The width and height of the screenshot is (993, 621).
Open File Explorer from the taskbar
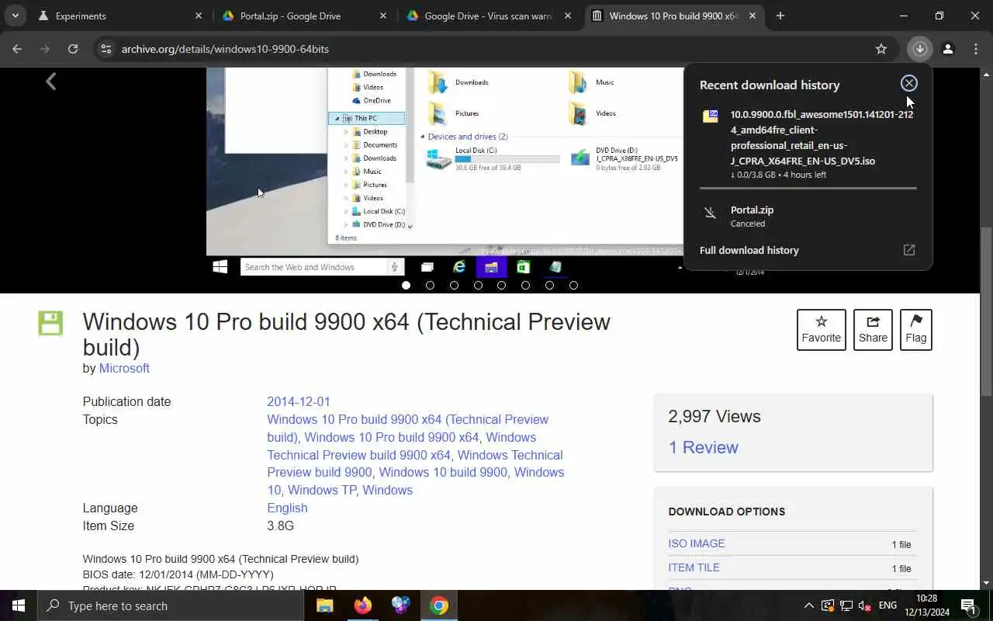pyautogui.click(x=325, y=605)
